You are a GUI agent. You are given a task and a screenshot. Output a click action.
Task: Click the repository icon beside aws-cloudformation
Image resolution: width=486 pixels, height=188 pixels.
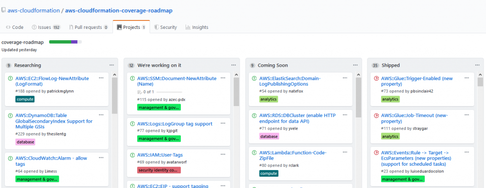3,10
